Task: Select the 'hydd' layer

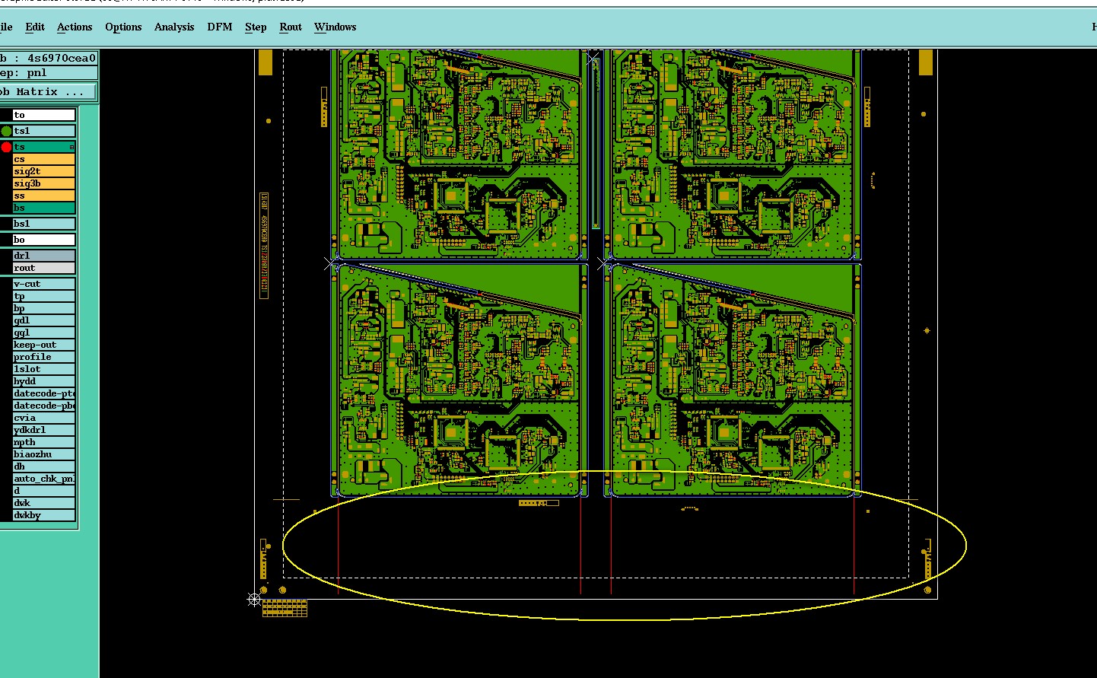Action: coord(44,381)
